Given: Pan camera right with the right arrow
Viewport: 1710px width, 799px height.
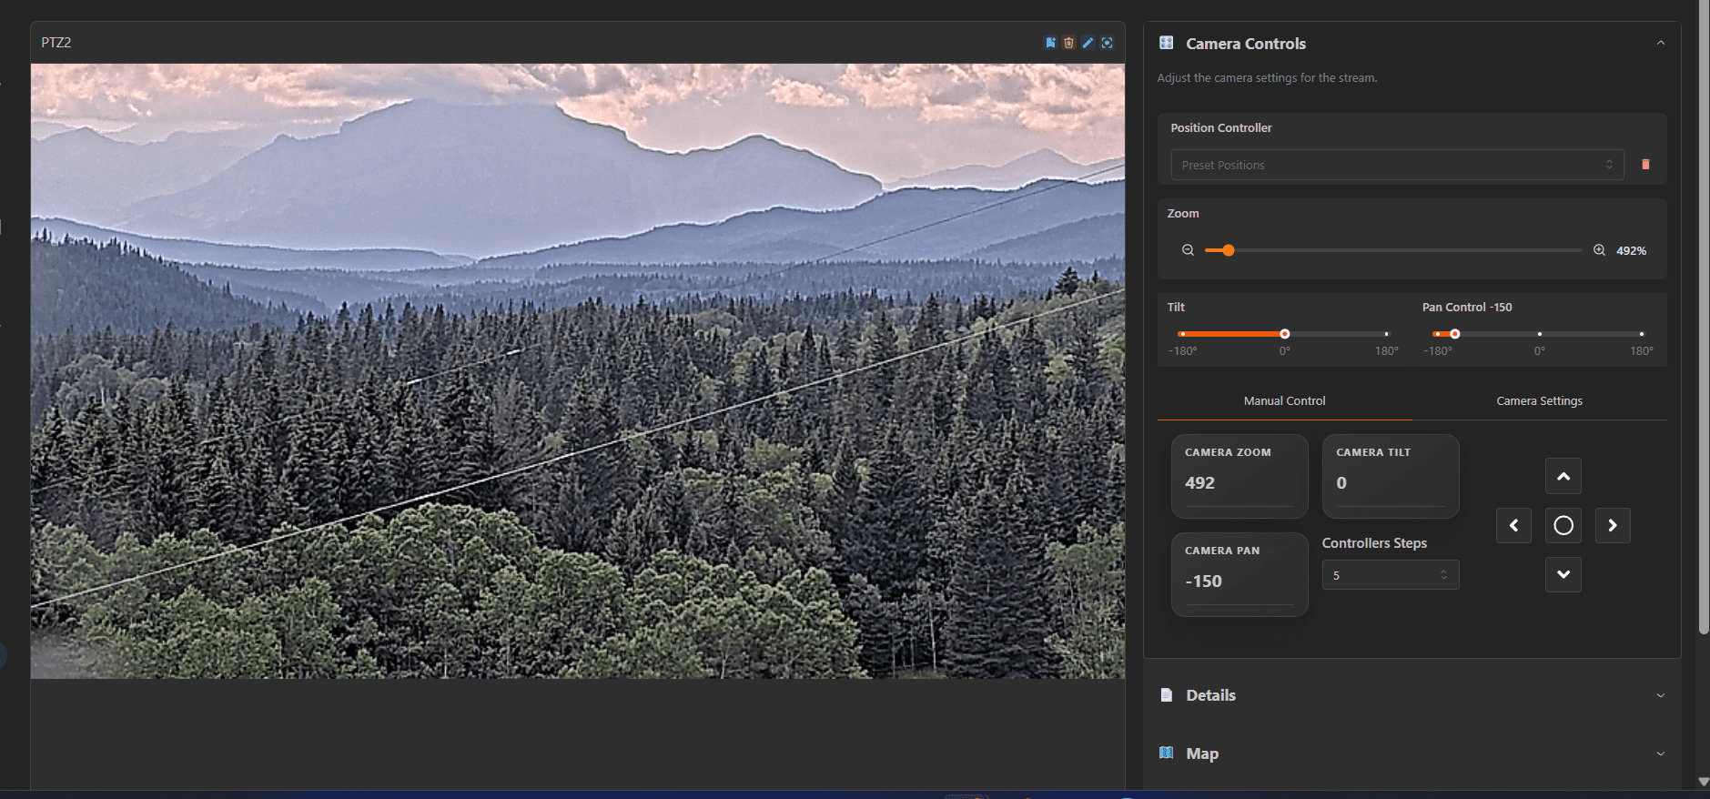Looking at the screenshot, I should coord(1613,525).
